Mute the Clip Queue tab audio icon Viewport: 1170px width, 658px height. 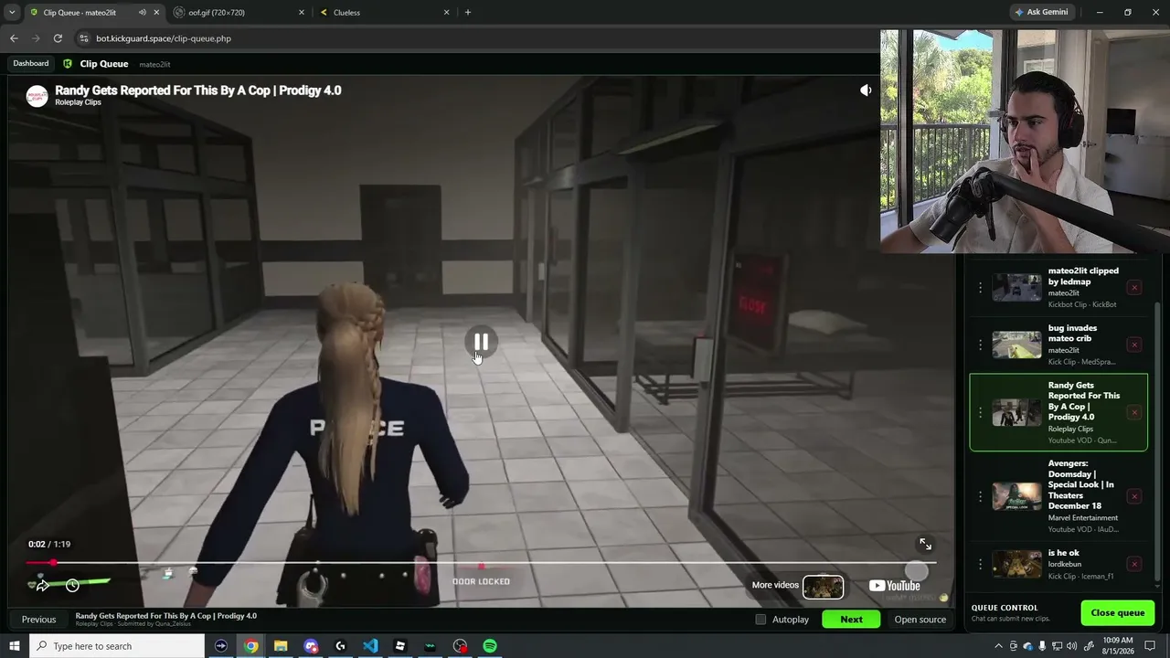click(143, 13)
